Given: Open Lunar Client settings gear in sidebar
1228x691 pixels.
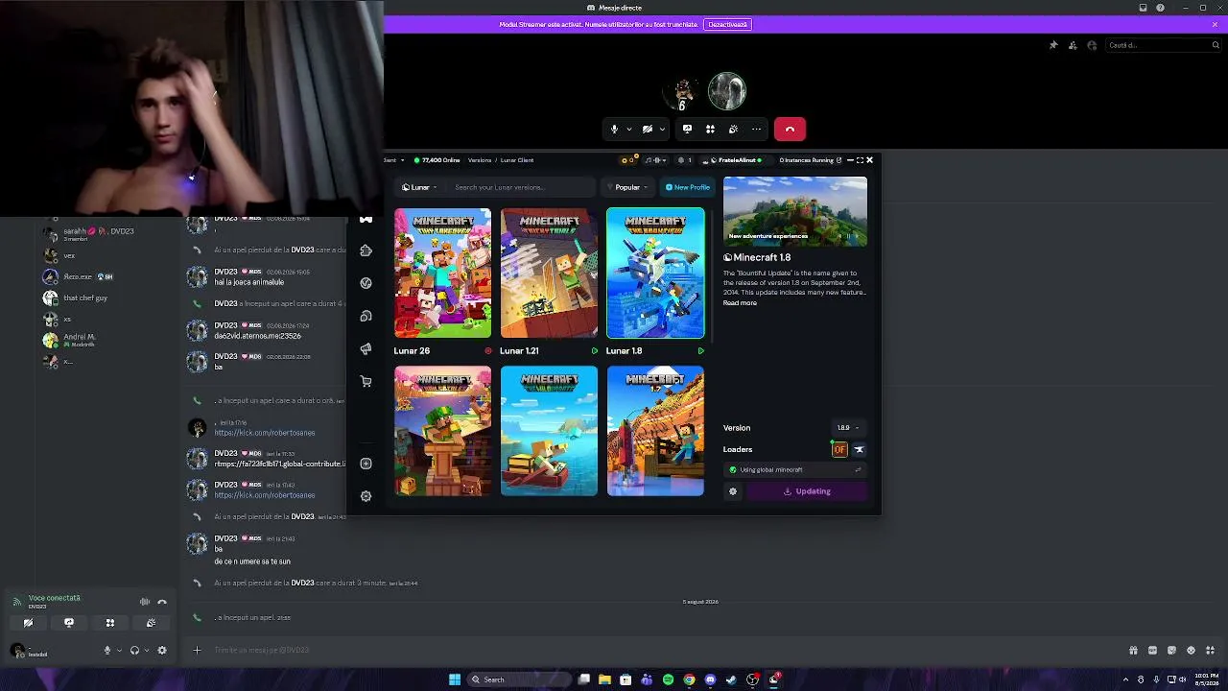Looking at the screenshot, I should [x=366, y=496].
